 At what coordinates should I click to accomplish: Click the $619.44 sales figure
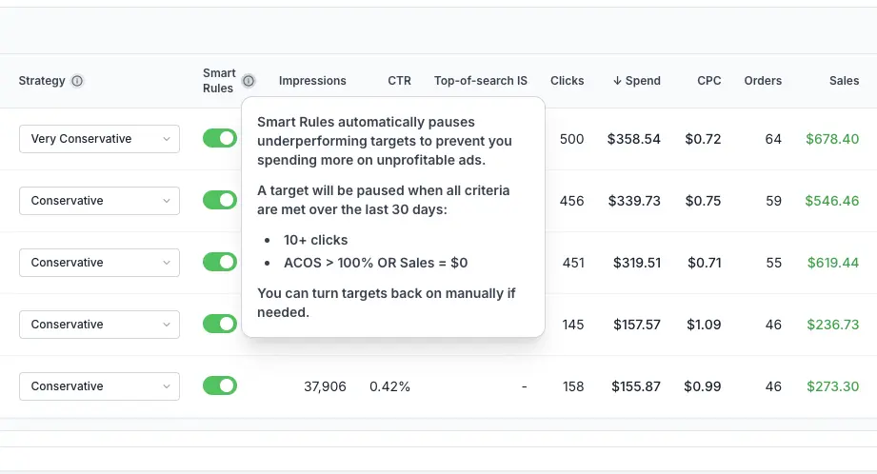[x=833, y=263]
